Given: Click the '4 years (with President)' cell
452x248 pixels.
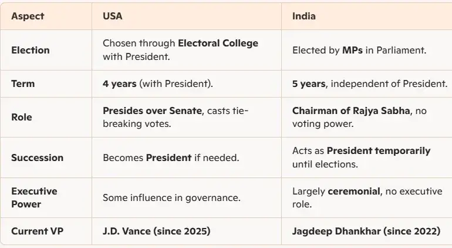Looking at the screenshot, I should 158,83.
